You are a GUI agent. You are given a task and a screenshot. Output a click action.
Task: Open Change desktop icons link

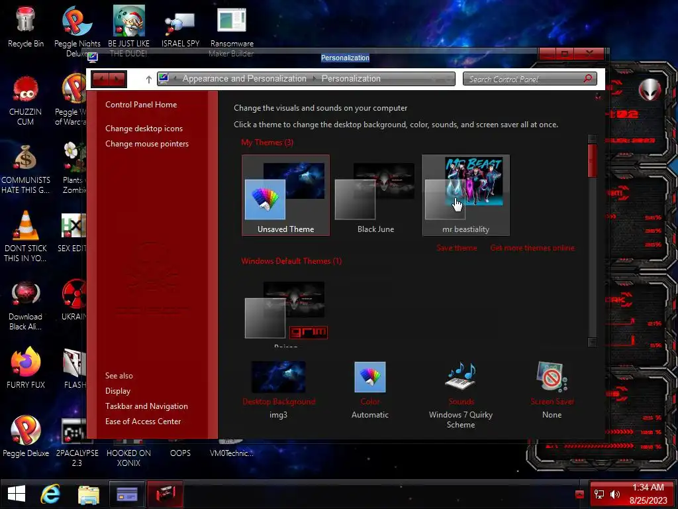click(x=144, y=129)
